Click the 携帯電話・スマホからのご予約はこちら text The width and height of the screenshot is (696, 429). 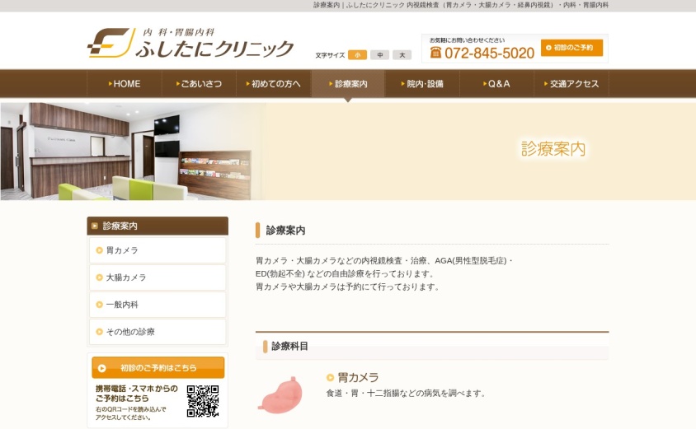[137, 394]
